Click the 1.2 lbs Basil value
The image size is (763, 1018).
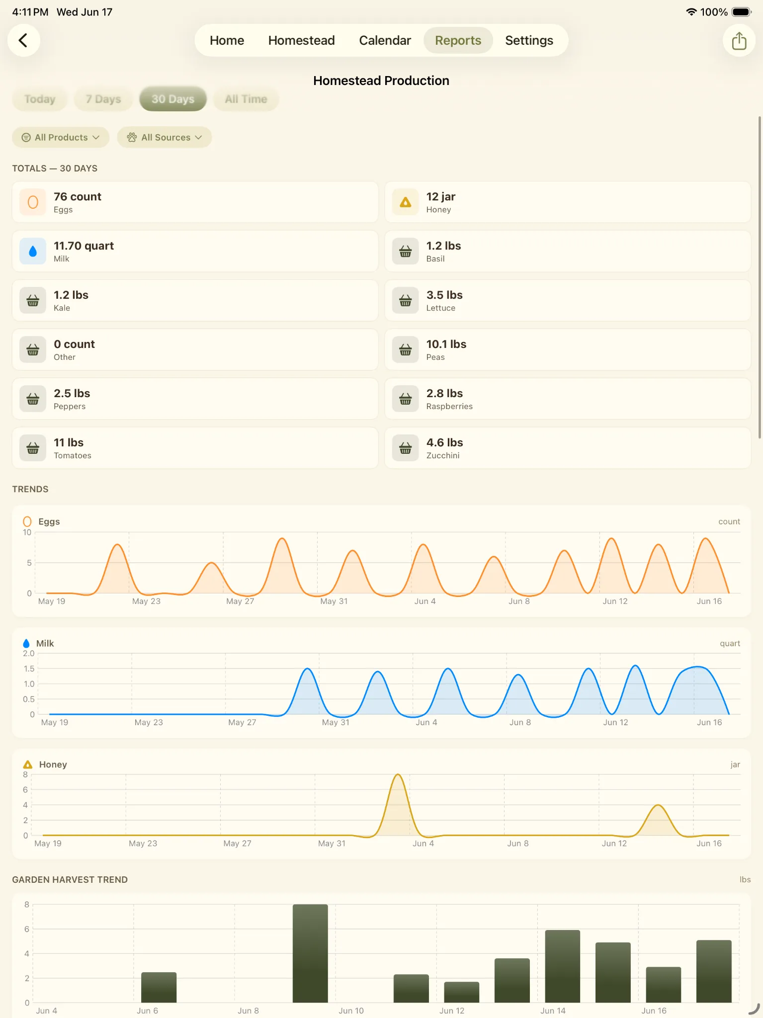[x=443, y=246]
